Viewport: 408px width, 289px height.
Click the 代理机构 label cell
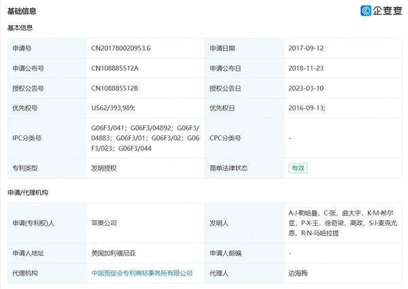[x=47, y=273]
